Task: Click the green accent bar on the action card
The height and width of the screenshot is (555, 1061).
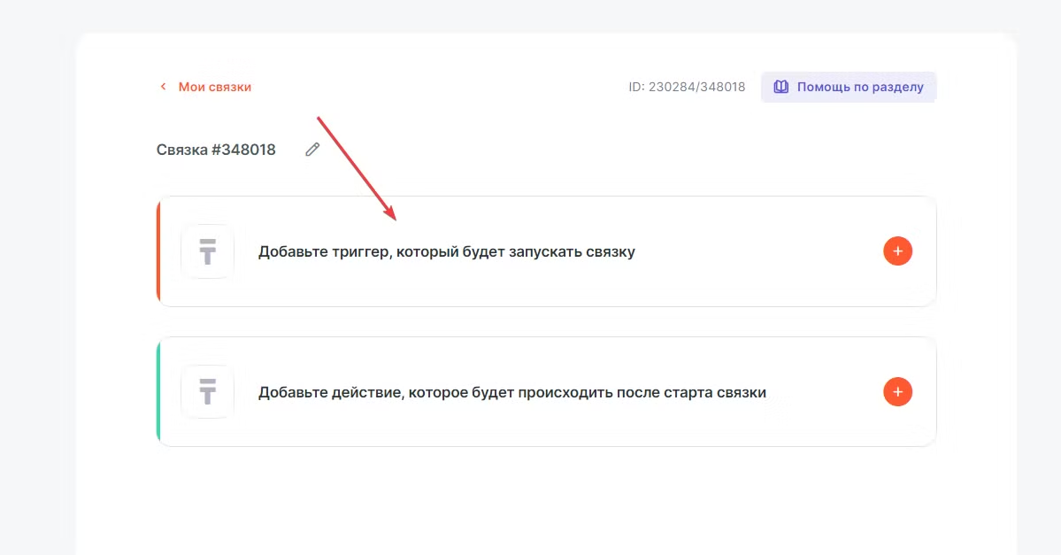Action: point(158,391)
